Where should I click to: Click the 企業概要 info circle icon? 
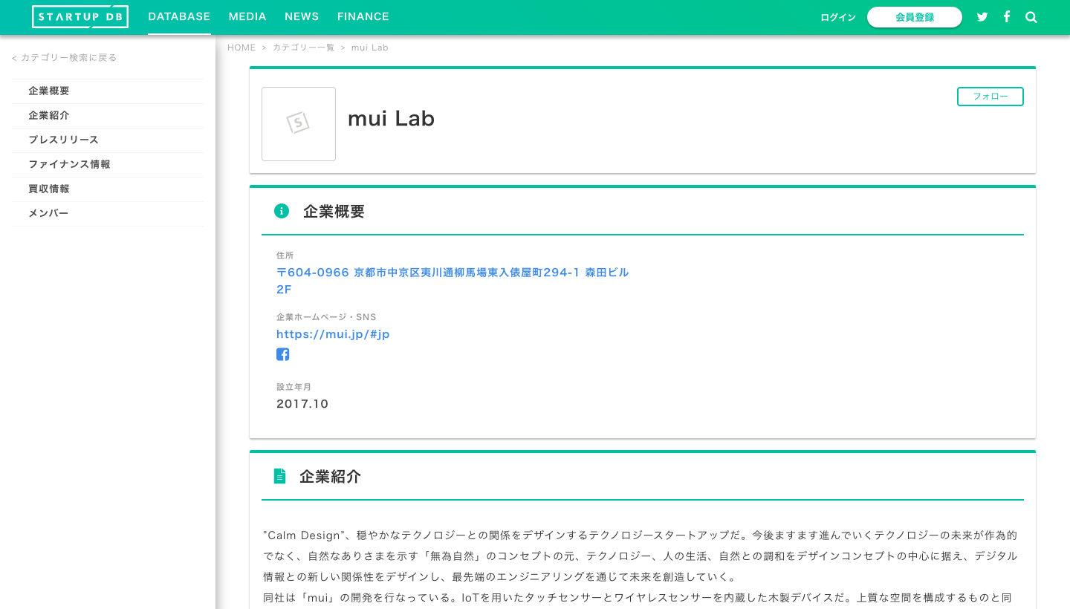(282, 211)
